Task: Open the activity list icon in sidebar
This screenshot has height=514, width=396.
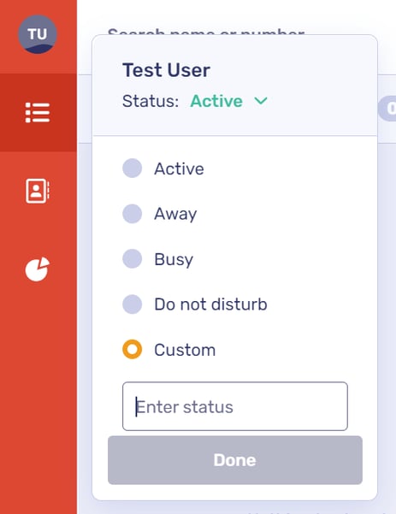Action: 38,112
